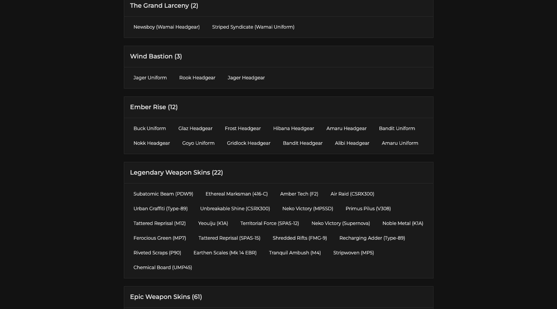This screenshot has width=557, height=309.
Task: Open the Epic Weapon Skins (61) section
Action: coord(278,297)
